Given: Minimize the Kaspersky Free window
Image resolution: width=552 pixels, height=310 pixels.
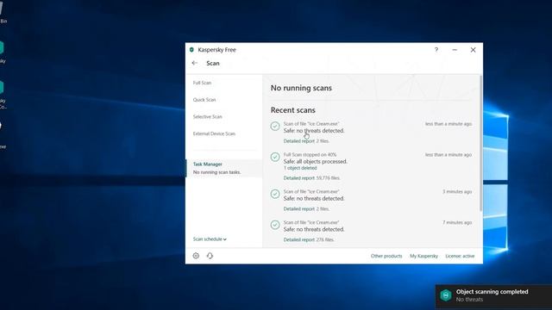Looking at the screenshot, I should [x=455, y=50].
